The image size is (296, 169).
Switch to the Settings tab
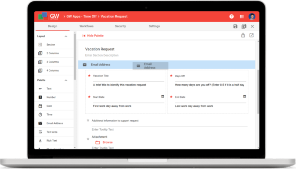point(154,27)
